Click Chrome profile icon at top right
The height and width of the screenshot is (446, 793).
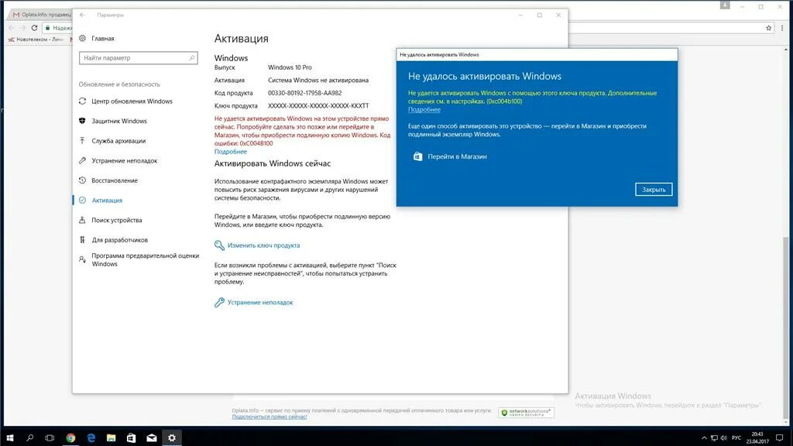(x=725, y=5)
